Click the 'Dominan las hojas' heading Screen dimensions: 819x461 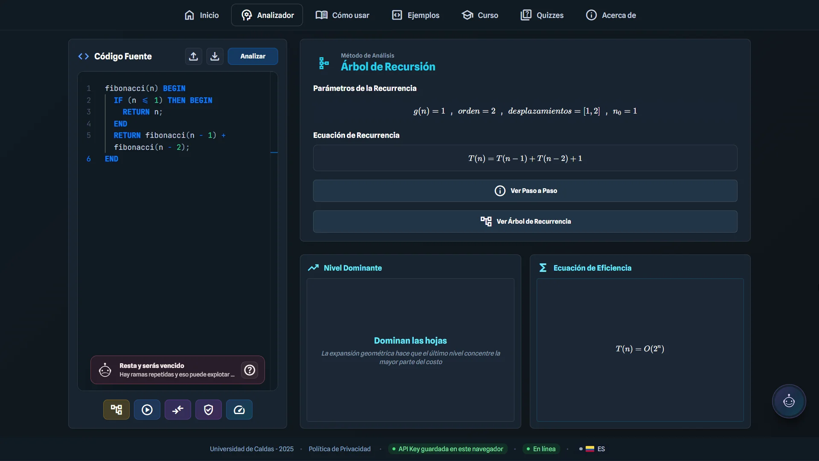(410, 341)
